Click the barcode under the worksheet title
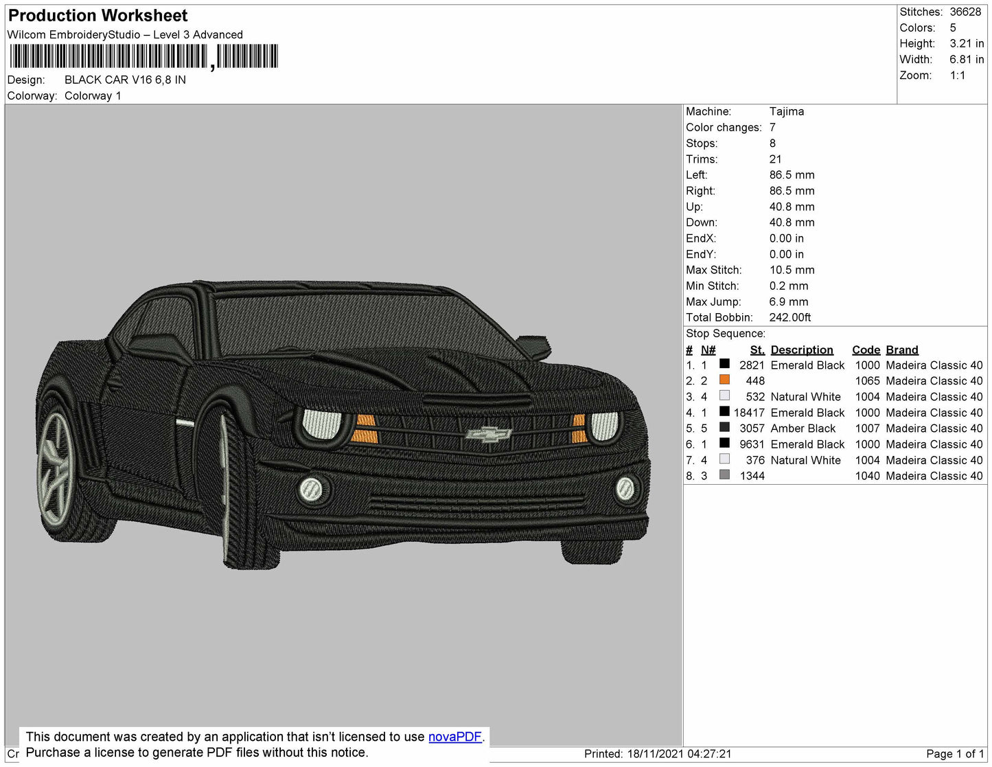The image size is (992, 767). pos(143,56)
